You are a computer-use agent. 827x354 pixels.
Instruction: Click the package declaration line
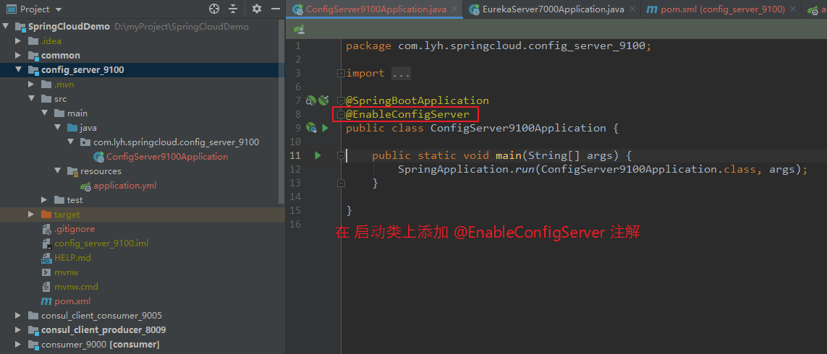499,46
